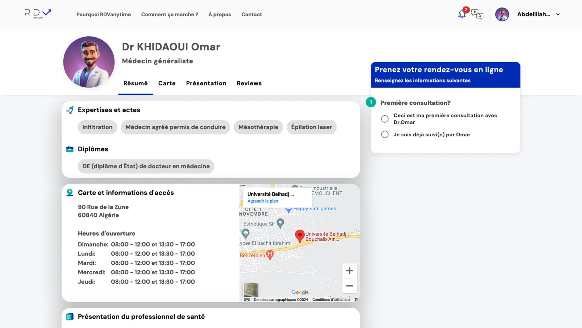This screenshot has width=582, height=328.
Task: Switch to the Résumé tab
Action: (x=136, y=83)
